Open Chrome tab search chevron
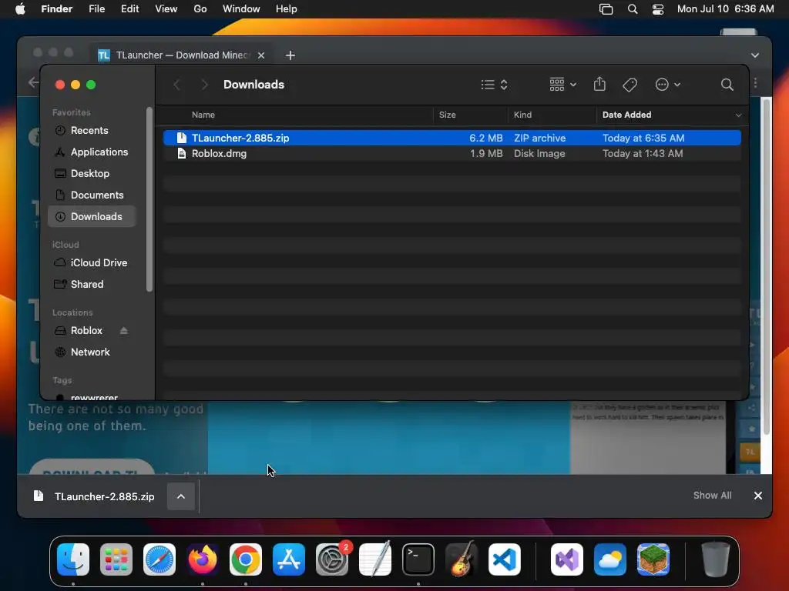Viewport: 789px width, 591px height. (x=755, y=55)
